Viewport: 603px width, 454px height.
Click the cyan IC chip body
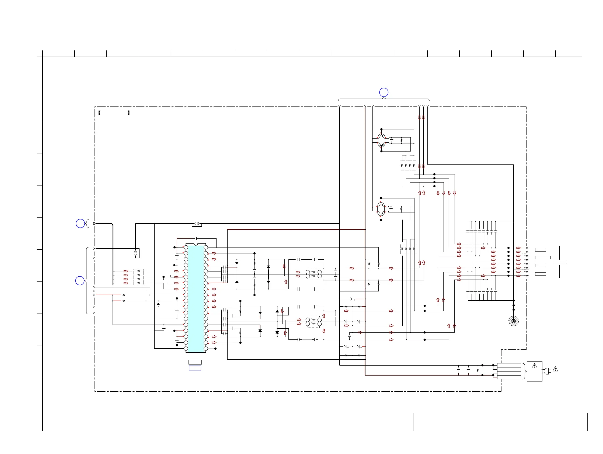tap(196, 298)
